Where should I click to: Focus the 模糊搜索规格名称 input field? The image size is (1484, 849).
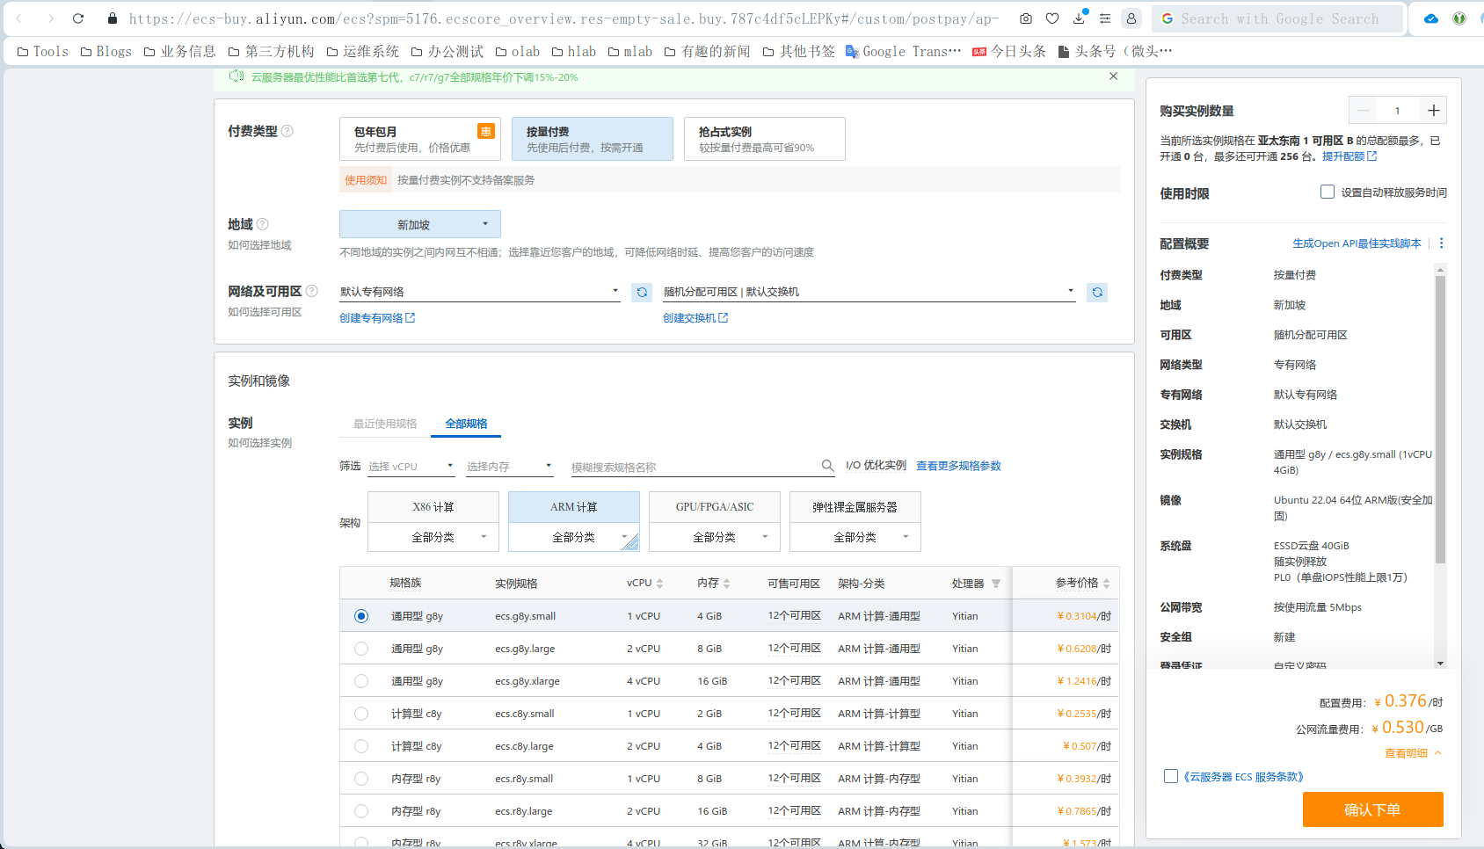click(695, 467)
